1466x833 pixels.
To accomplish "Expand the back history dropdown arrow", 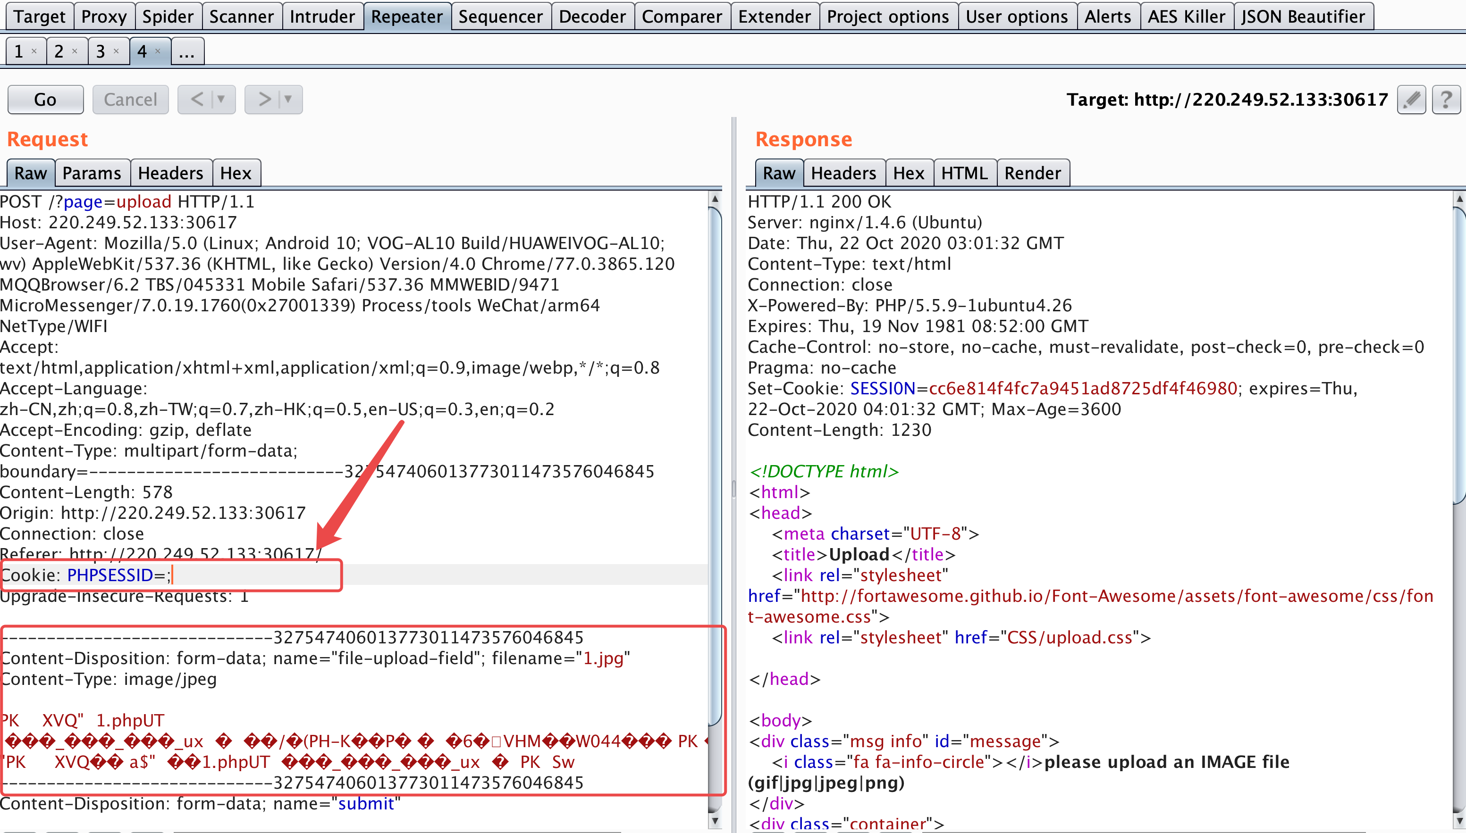I will [221, 100].
